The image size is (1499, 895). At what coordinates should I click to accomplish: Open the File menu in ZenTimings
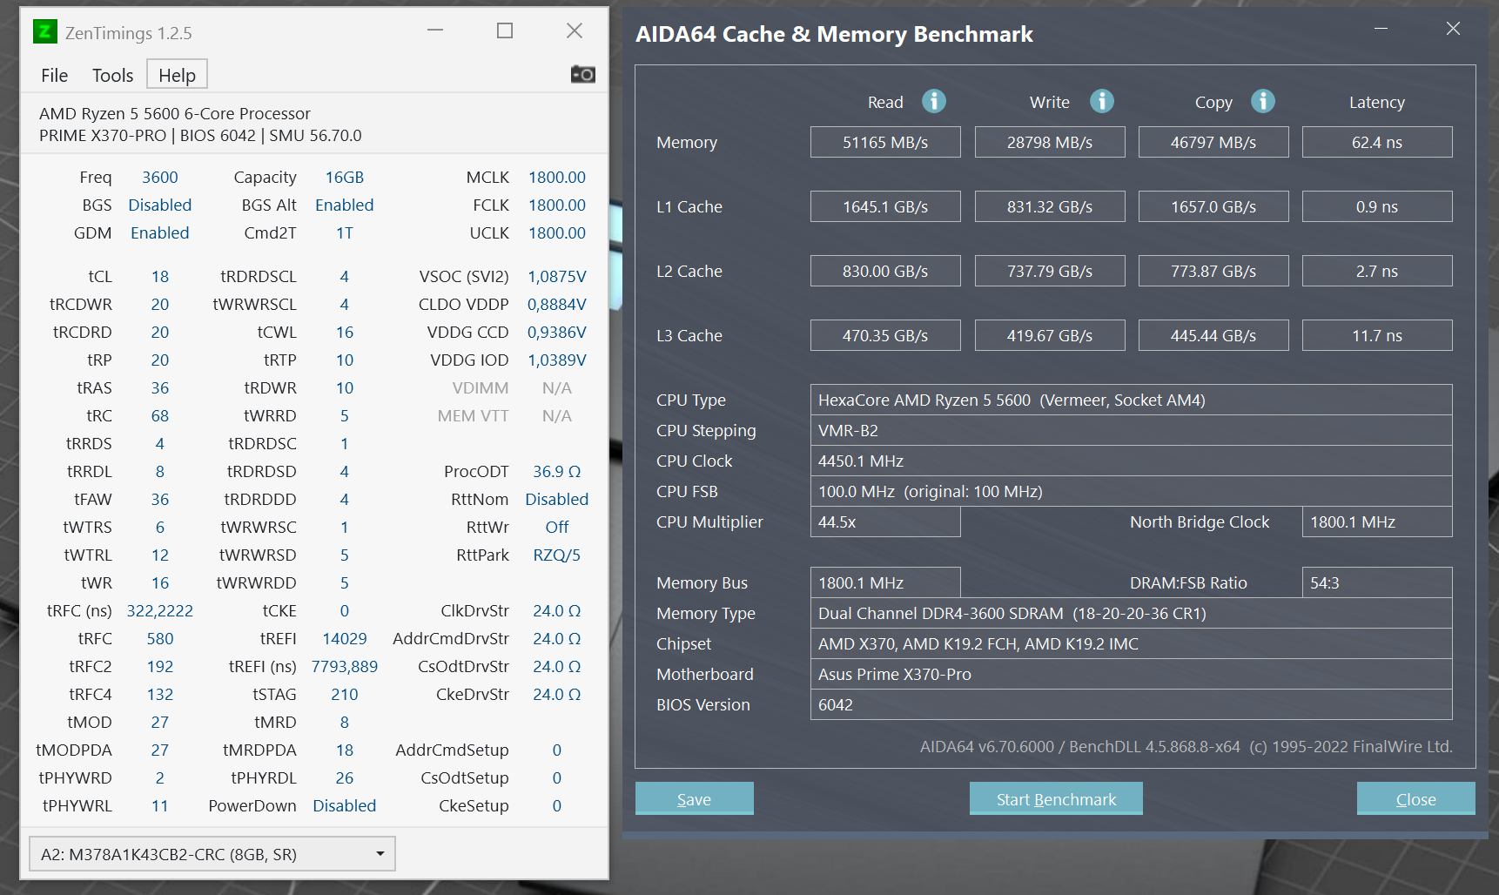54,76
